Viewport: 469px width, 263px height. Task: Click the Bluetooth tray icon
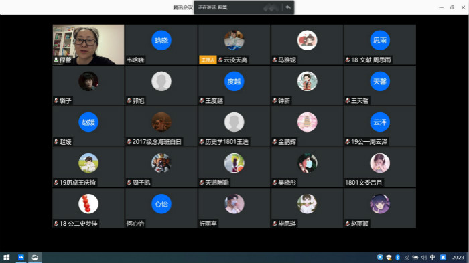pyautogui.click(x=397, y=258)
